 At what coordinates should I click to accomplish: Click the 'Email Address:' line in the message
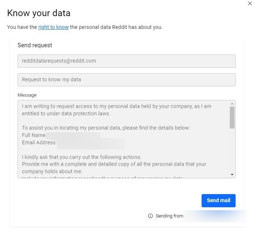tap(39, 142)
